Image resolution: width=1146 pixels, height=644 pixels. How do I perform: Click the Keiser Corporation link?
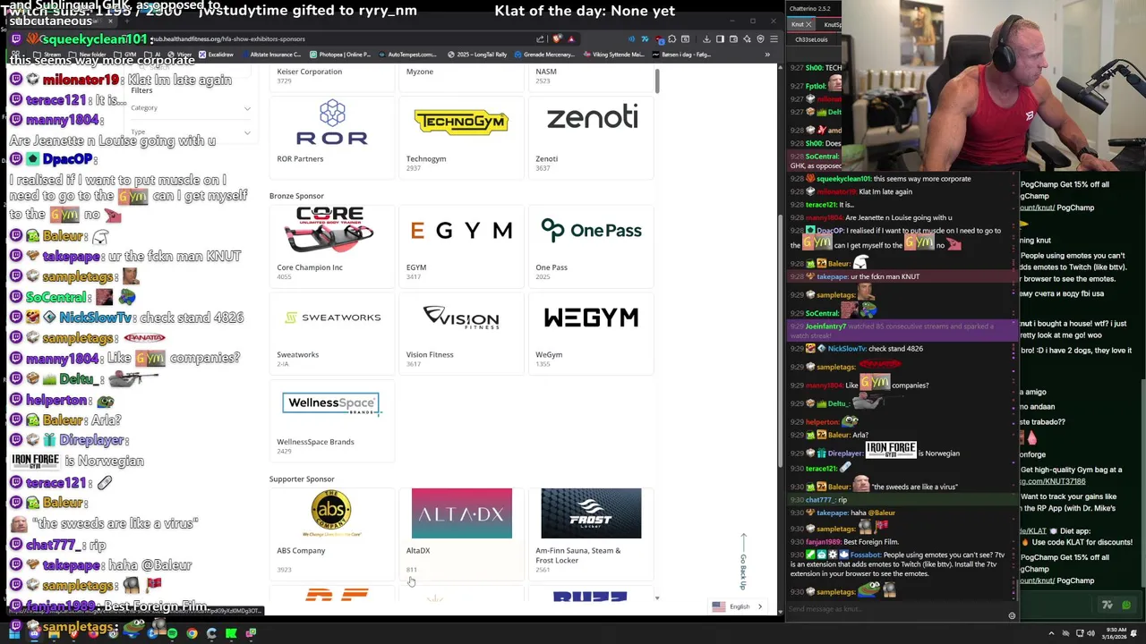point(309,72)
